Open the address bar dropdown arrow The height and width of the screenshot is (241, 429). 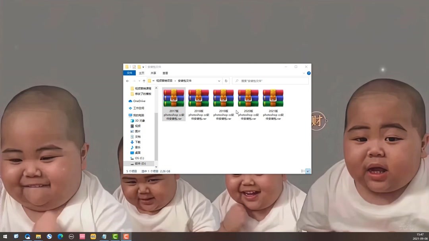point(219,80)
